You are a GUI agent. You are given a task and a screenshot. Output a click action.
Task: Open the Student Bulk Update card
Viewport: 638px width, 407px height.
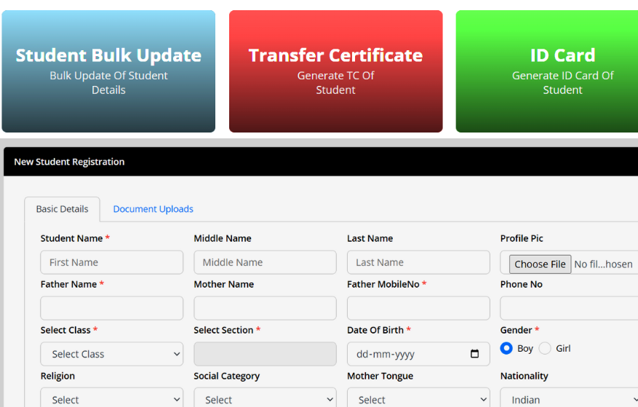coord(108,71)
